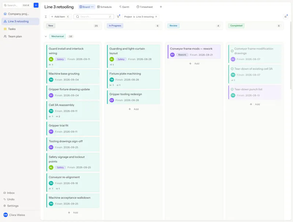This screenshot has height=222, width=293.
Task: Click the Undo button
Action: pyautogui.click(x=11, y=199)
